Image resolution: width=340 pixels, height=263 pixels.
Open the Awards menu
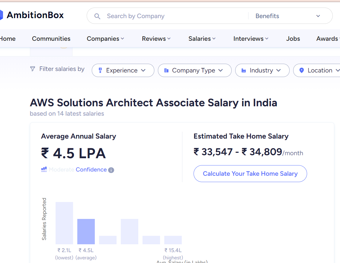[328, 39]
